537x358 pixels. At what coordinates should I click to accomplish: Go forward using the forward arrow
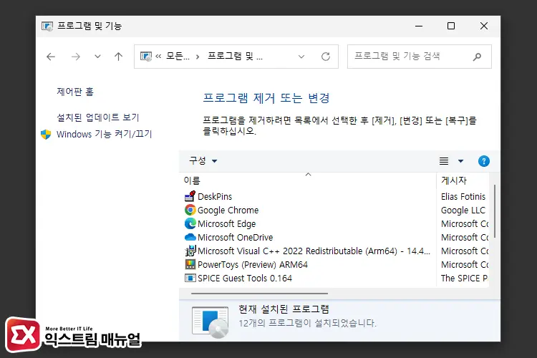coord(76,57)
